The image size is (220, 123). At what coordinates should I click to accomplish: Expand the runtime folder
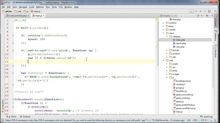[163, 23]
